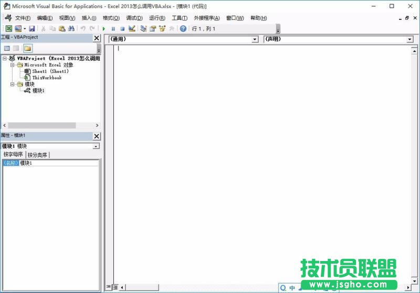Open the 帮助(H) menu

click(x=258, y=18)
